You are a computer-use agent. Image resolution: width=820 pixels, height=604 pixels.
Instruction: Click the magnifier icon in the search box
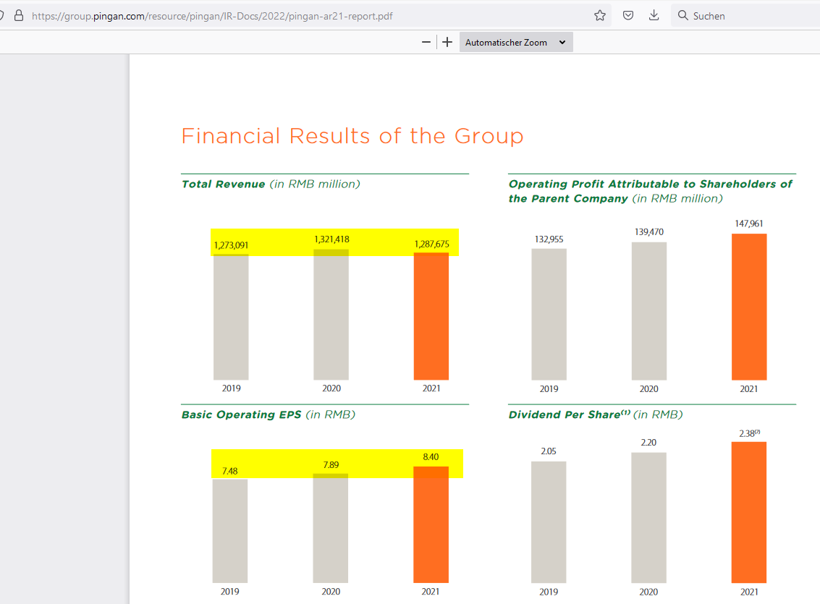pos(682,15)
